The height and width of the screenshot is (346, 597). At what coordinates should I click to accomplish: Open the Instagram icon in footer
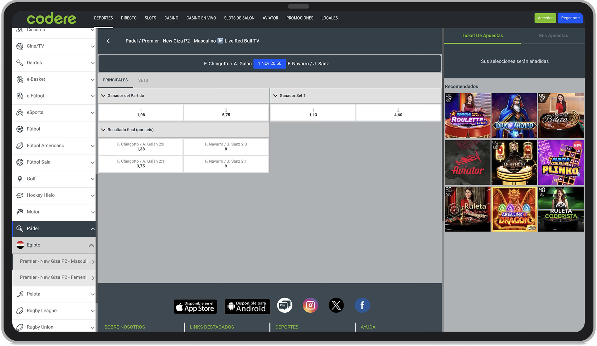(310, 305)
